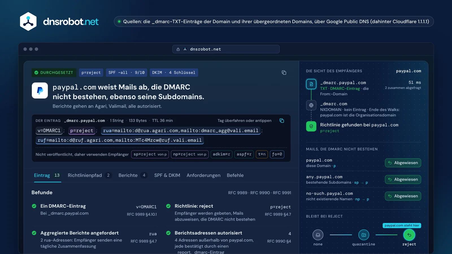The width and height of the screenshot is (452, 254).
Task: Click green check beside Berichtsadressen autorisiert
Action: coord(168,233)
